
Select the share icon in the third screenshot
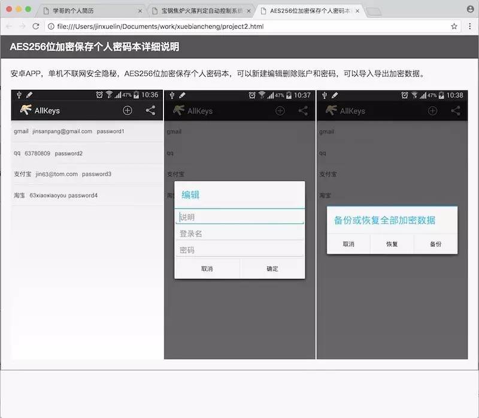click(454, 111)
